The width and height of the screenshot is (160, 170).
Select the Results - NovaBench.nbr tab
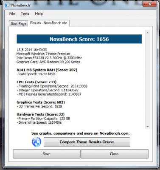pyautogui.click(x=48, y=23)
